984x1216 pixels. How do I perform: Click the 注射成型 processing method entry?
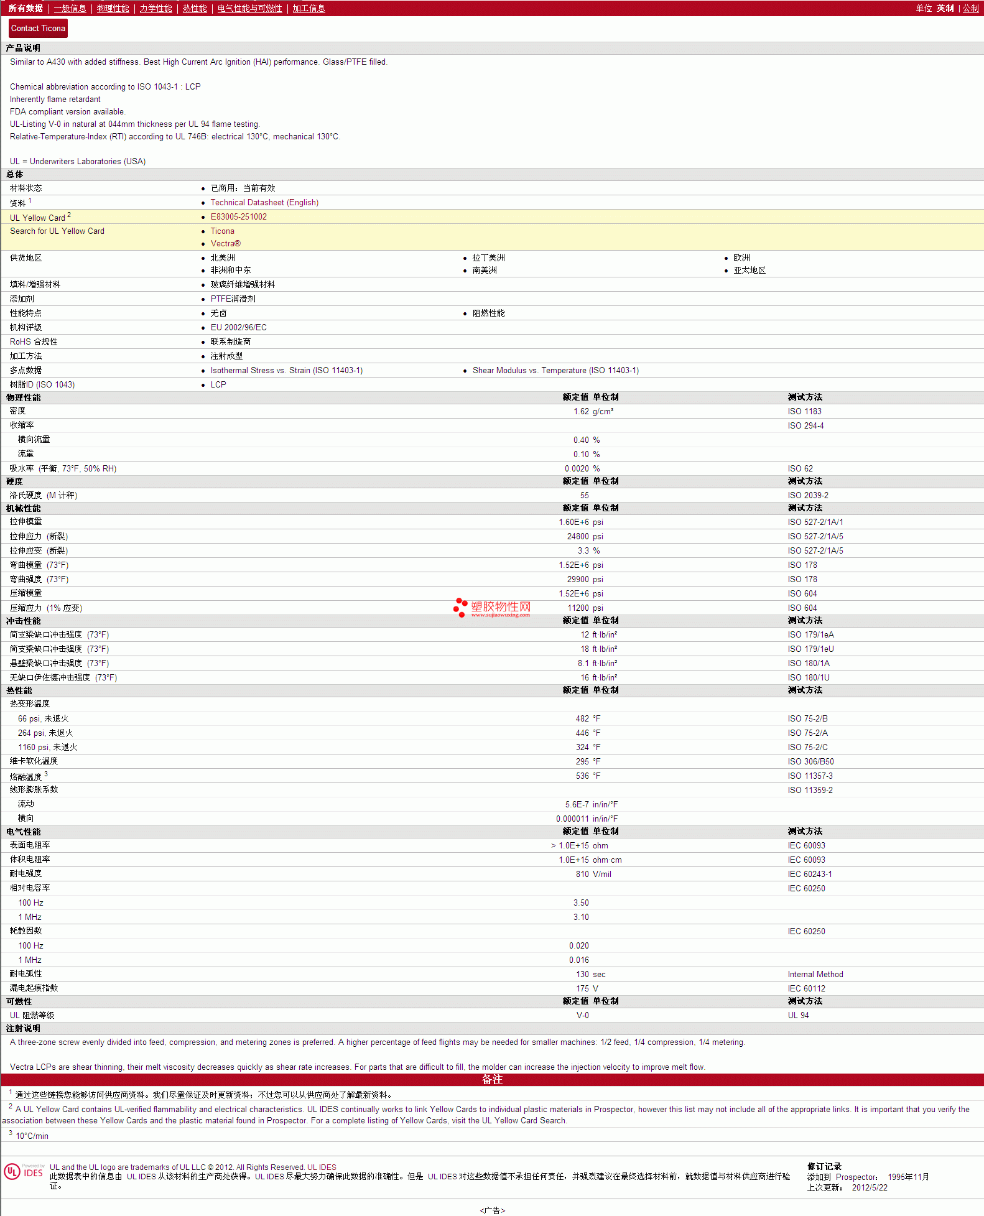click(x=226, y=356)
